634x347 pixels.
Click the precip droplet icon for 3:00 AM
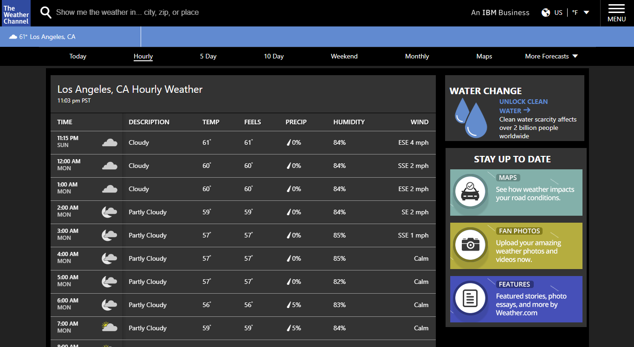click(289, 235)
